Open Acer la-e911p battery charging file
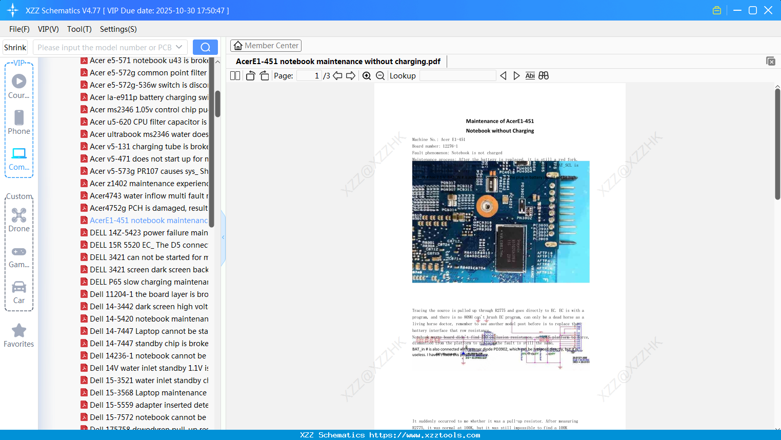The width and height of the screenshot is (781, 440). click(x=144, y=97)
